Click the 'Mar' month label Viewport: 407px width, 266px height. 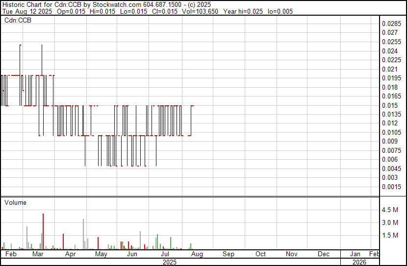click(38, 254)
